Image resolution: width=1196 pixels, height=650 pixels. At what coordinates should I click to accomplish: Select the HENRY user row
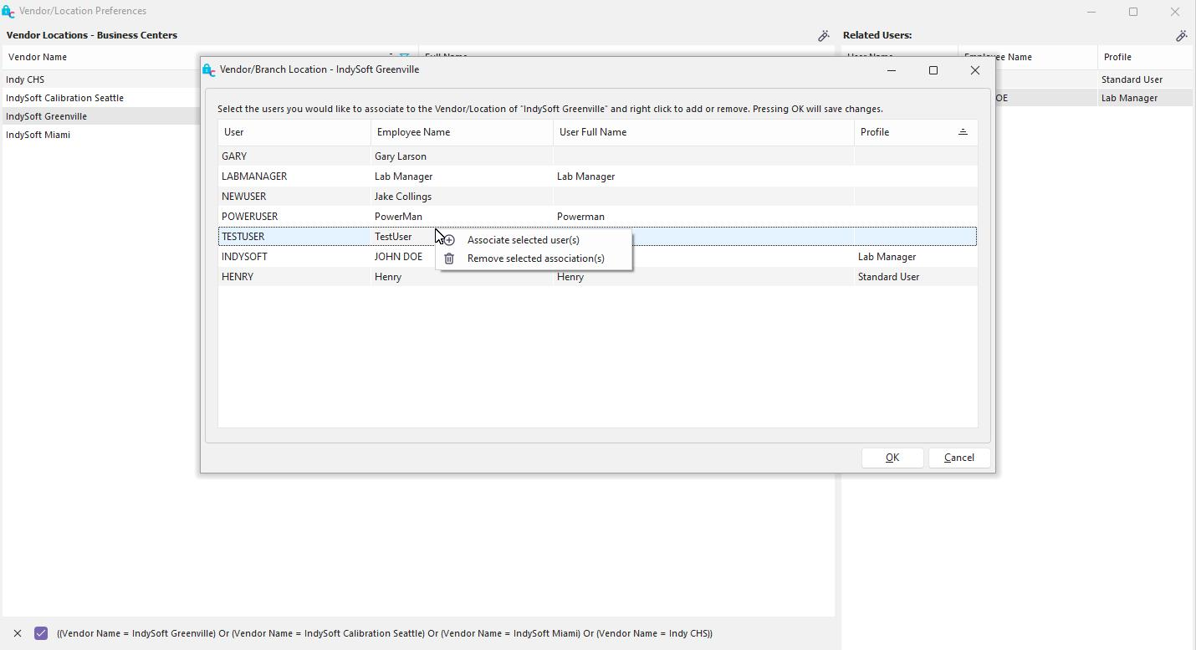(x=238, y=277)
